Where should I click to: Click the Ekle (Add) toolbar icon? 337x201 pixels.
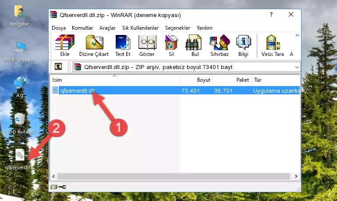pos(65,45)
